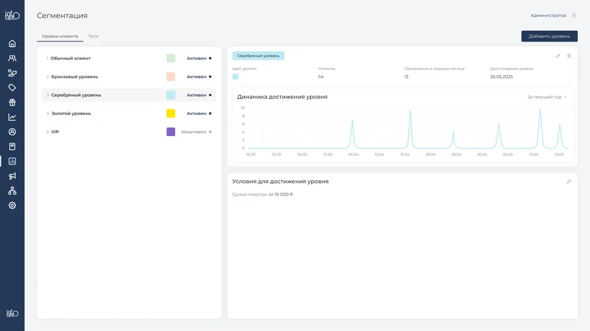Click the Серебряный уровень badge in details panel

pos(258,56)
